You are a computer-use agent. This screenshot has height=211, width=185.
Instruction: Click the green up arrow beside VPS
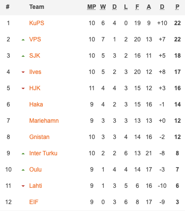coord(23,39)
